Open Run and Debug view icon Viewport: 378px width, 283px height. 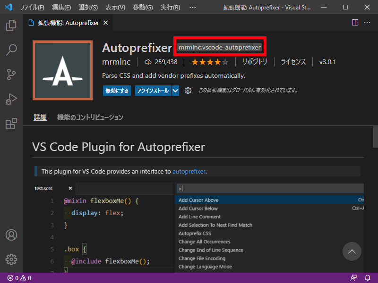[x=11, y=99]
